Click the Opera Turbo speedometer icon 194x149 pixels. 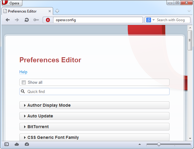[27, 144]
